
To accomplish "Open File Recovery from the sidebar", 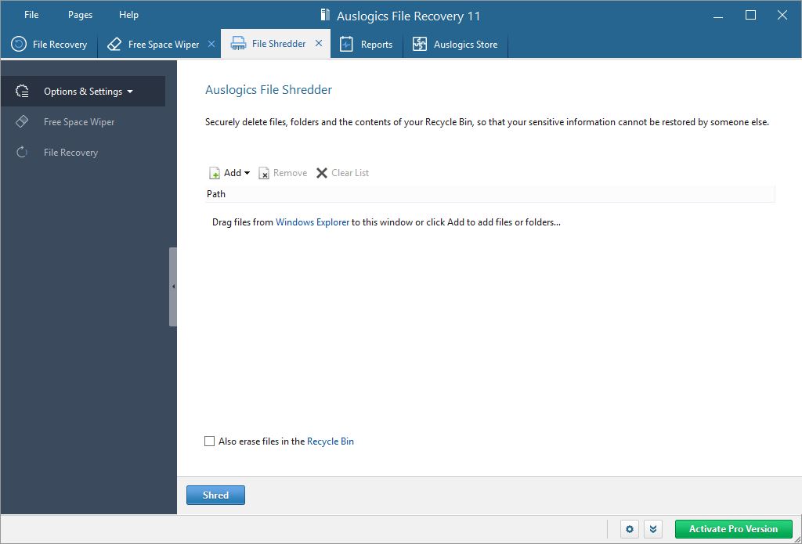I will click(70, 153).
